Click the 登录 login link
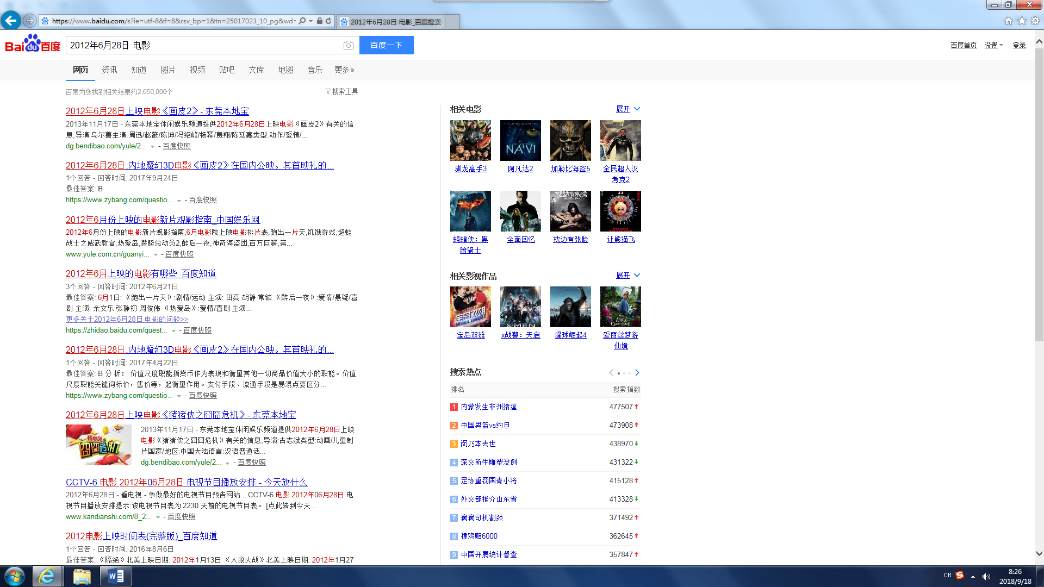1044x587 pixels. (x=1019, y=45)
